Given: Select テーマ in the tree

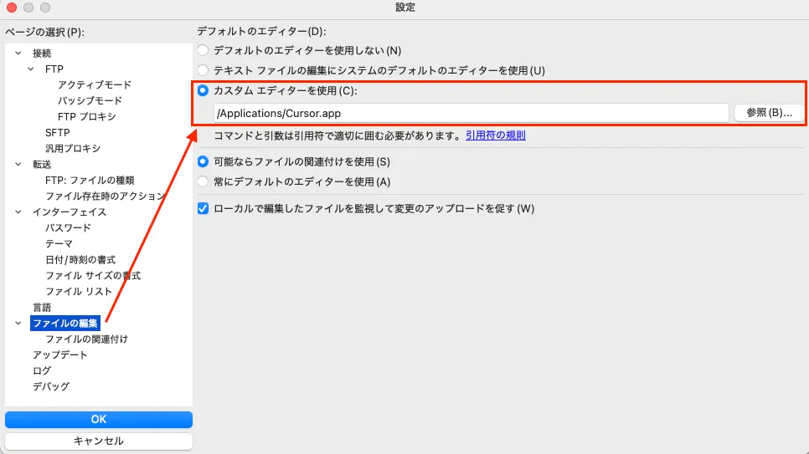Looking at the screenshot, I should 59,244.
